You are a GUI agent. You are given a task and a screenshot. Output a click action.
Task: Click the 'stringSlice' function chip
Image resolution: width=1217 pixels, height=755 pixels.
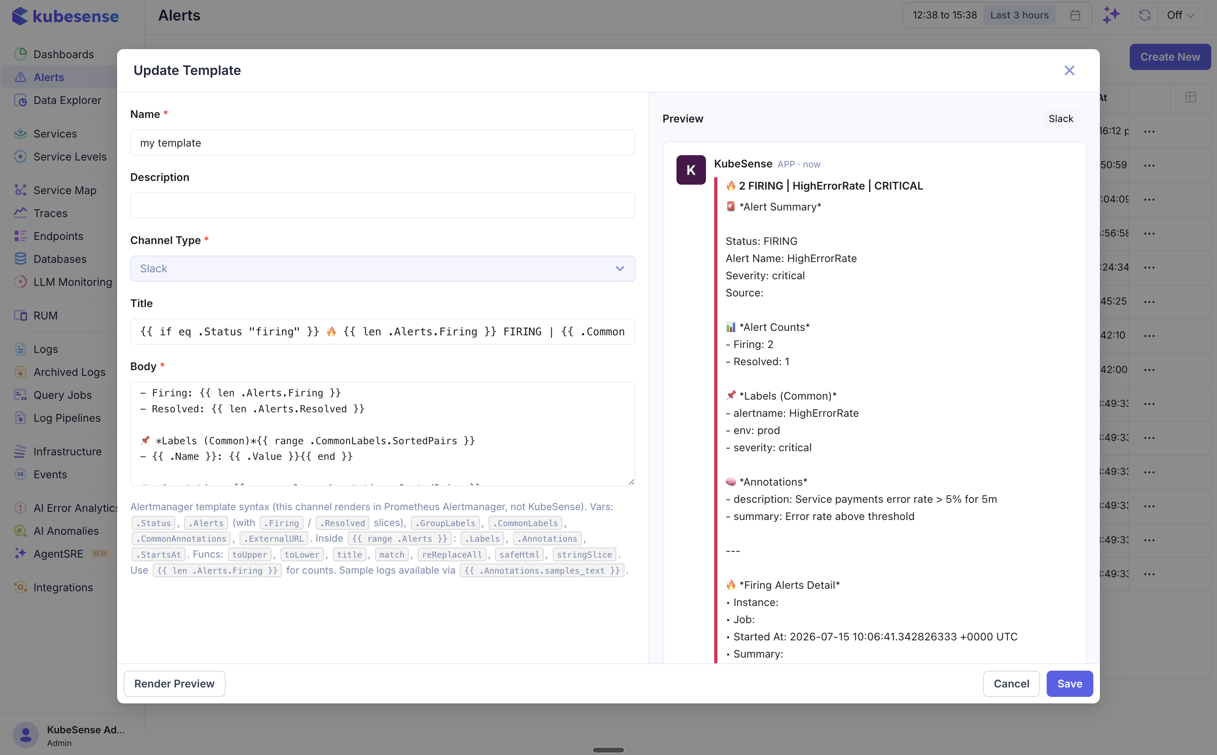[584, 554]
